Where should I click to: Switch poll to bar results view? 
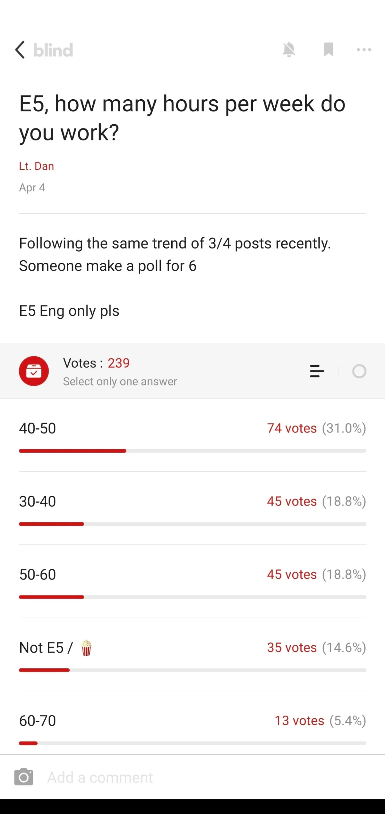(x=317, y=371)
